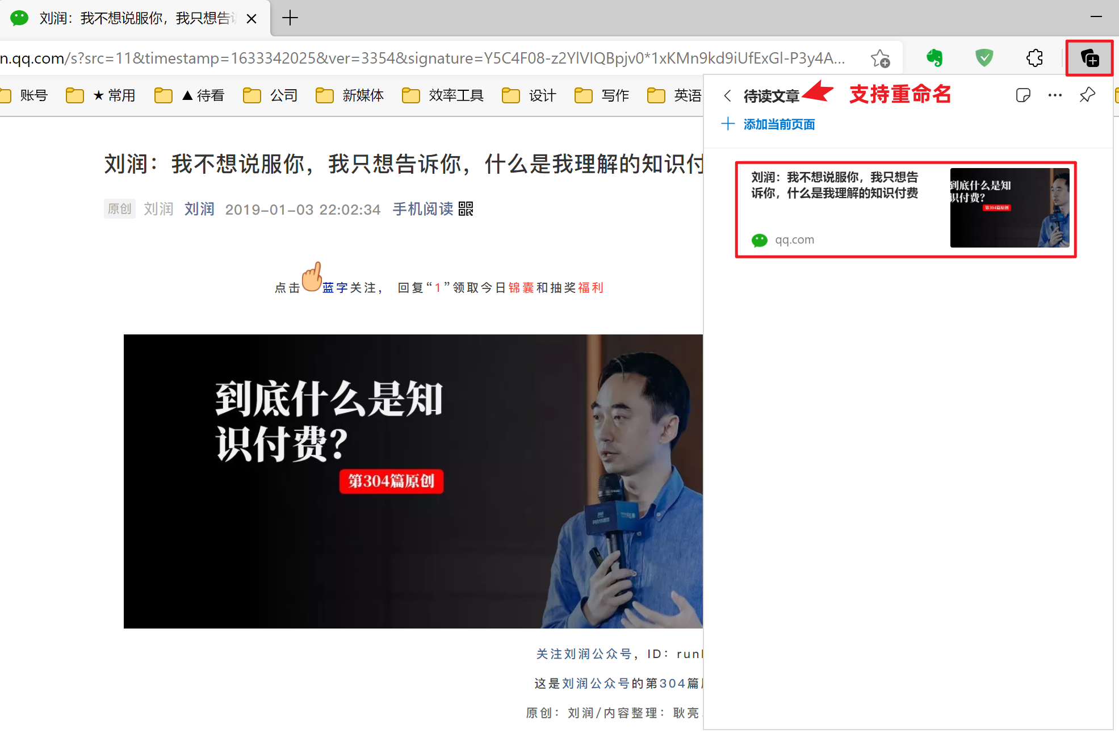
Task: Add page to favorites star icon
Action: (x=880, y=58)
